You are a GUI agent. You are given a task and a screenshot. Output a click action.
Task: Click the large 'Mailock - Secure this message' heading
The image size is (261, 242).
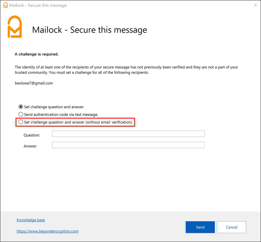(x=90, y=30)
